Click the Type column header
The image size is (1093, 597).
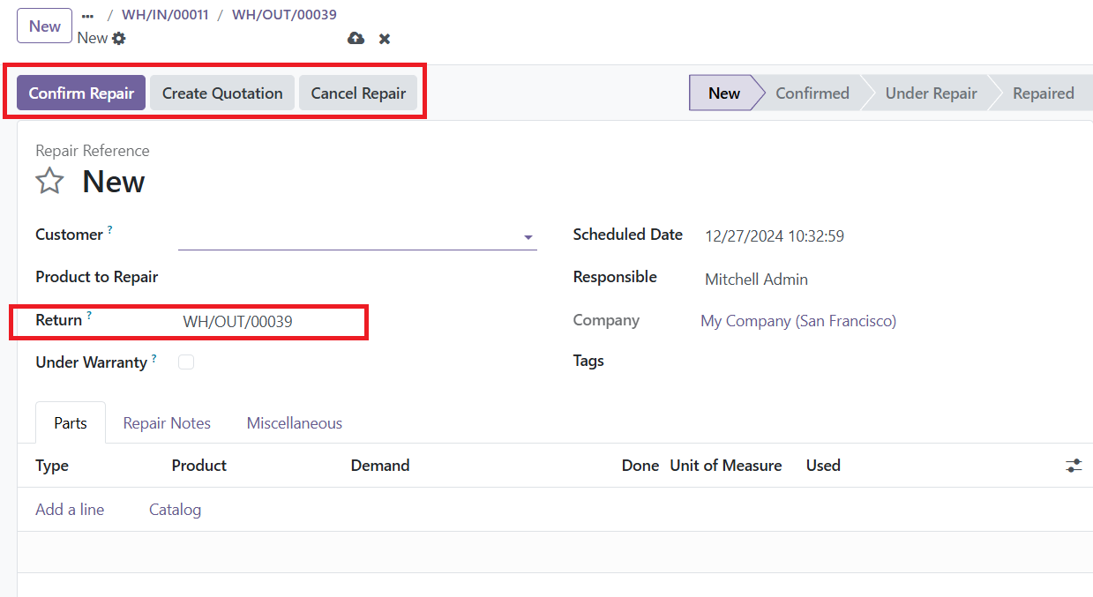point(52,466)
